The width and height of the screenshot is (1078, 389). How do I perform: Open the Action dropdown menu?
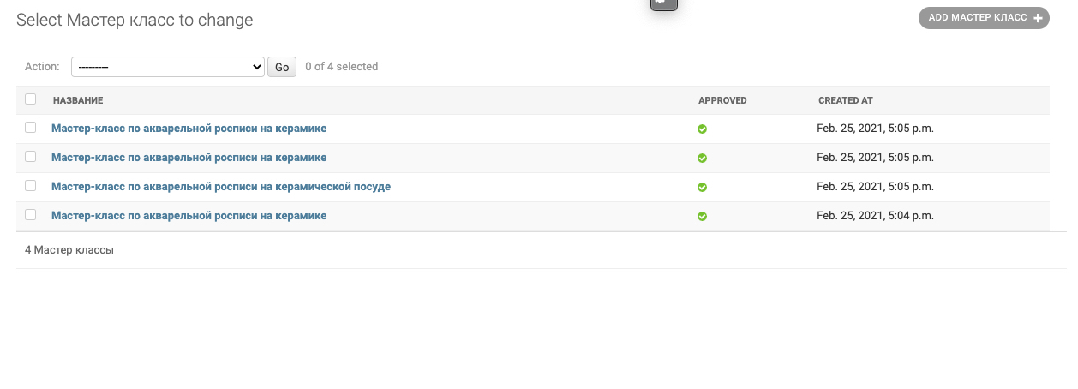pos(168,67)
